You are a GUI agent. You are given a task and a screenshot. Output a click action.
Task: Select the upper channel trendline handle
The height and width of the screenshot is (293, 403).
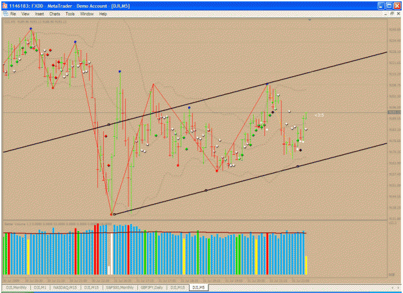pyautogui.click(x=109, y=125)
